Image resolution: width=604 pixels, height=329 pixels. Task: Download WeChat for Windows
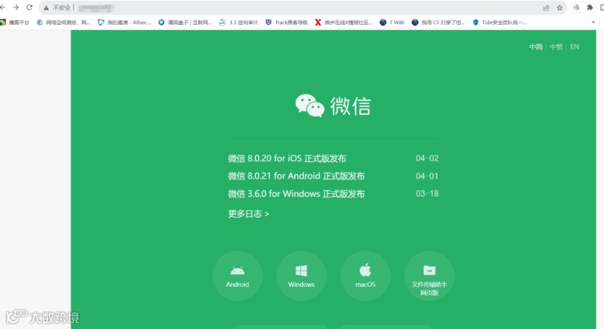tap(301, 276)
